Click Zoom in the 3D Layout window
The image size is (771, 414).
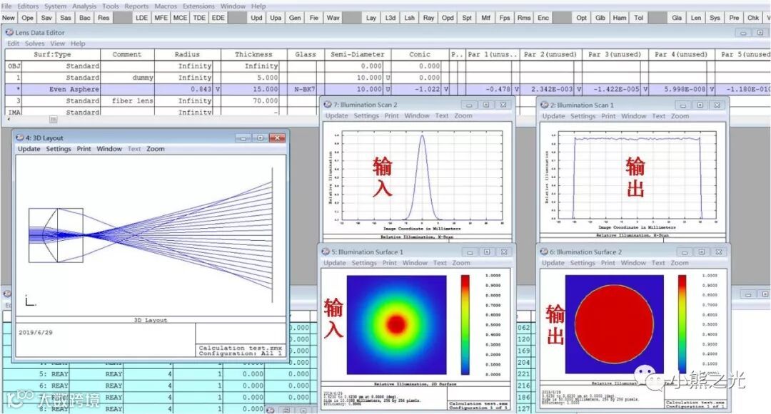pos(156,149)
